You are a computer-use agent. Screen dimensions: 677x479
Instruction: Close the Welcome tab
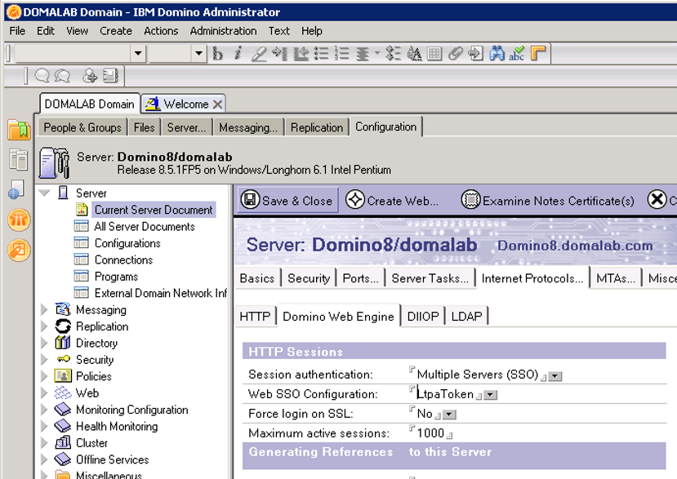217,104
